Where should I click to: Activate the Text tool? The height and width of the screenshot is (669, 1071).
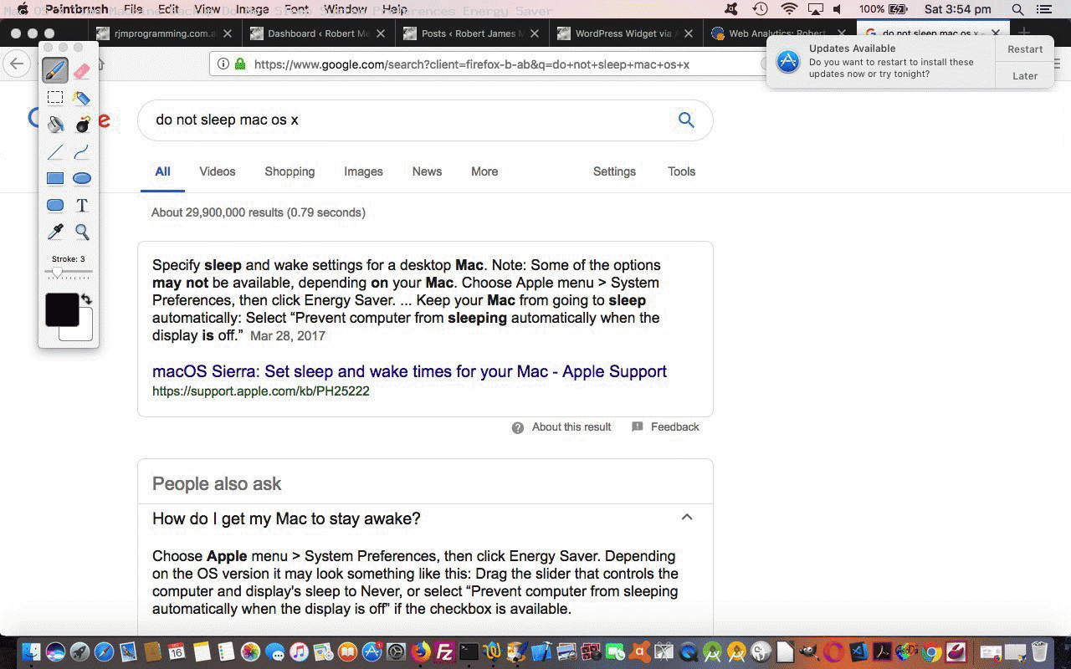tap(82, 205)
